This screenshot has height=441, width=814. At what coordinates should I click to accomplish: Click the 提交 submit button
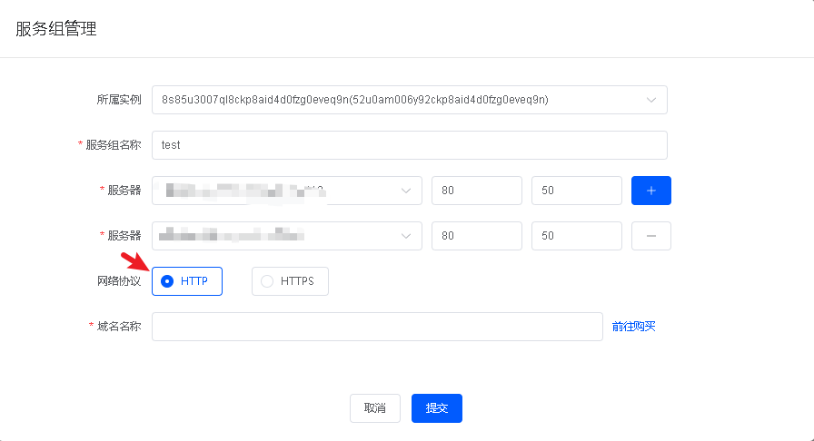[437, 408]
